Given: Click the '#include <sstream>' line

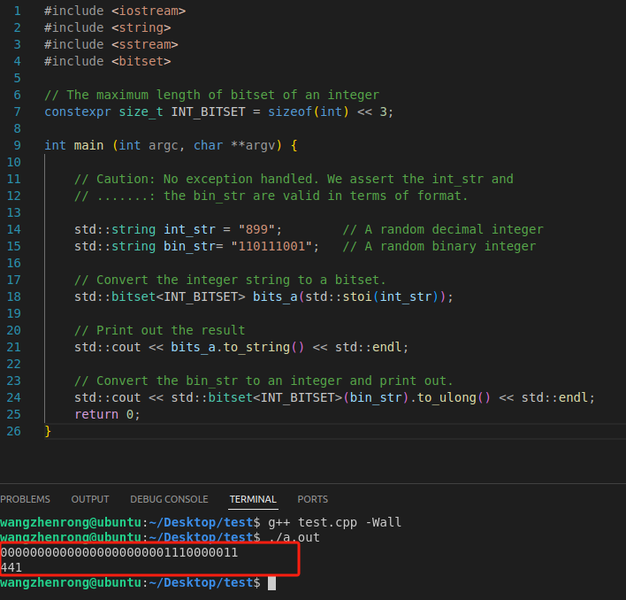Looking at the screenshot, I should pos(111,44).
